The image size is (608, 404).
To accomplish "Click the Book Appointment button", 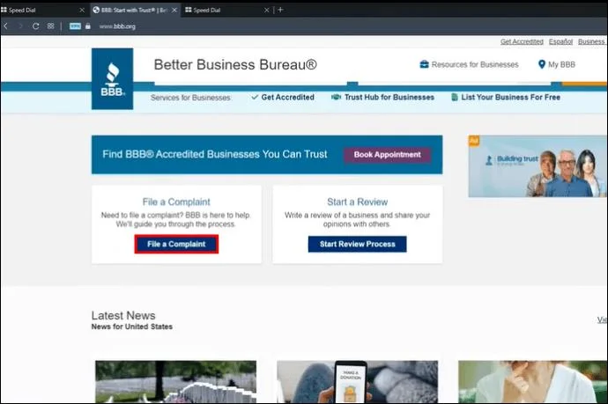I will (388, 155).
